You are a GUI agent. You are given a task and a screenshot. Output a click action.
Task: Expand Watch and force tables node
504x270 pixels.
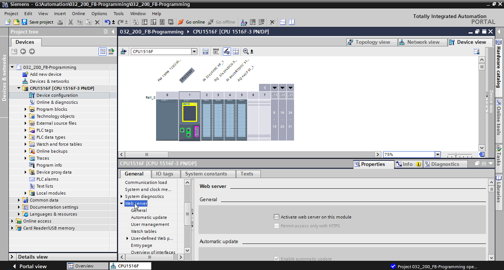tap(25, 144)
